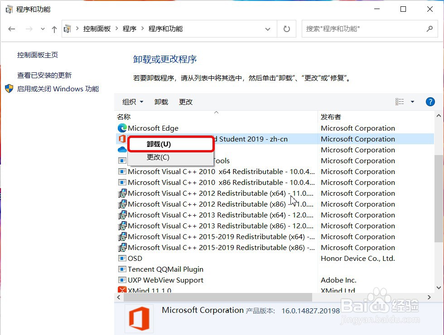Click the Office program icon in list
This screenshot has width=444, height=335.
click(122, 139)
